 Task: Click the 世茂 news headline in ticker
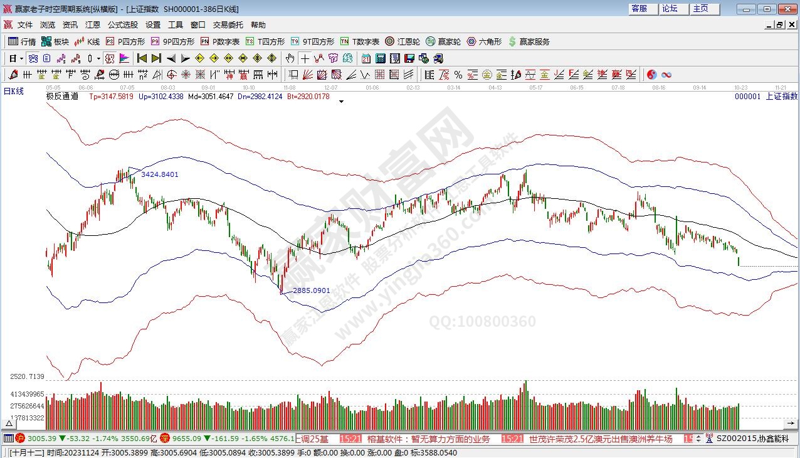click(x=601, y=439)
